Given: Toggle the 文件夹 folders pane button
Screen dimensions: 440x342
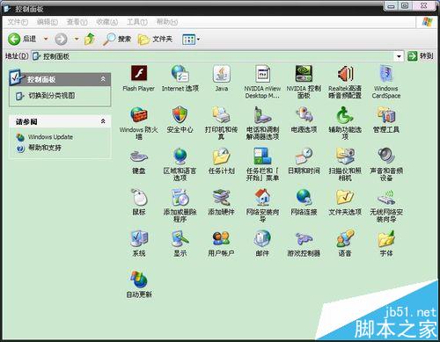Looking at the screenshot, I should [x=155, y=39].
